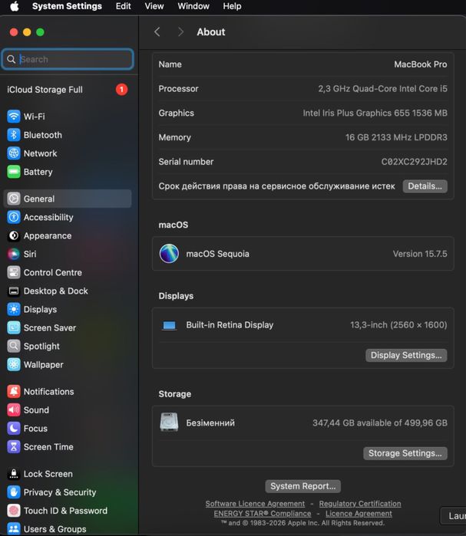Click the Details... button for service coverage
The image size is (466, 536).
(x=425, y=186)
